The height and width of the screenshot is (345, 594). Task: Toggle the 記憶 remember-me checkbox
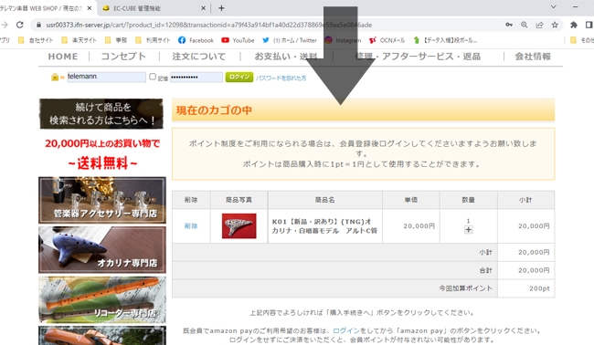pyautogui.click(x=153, y=77)
